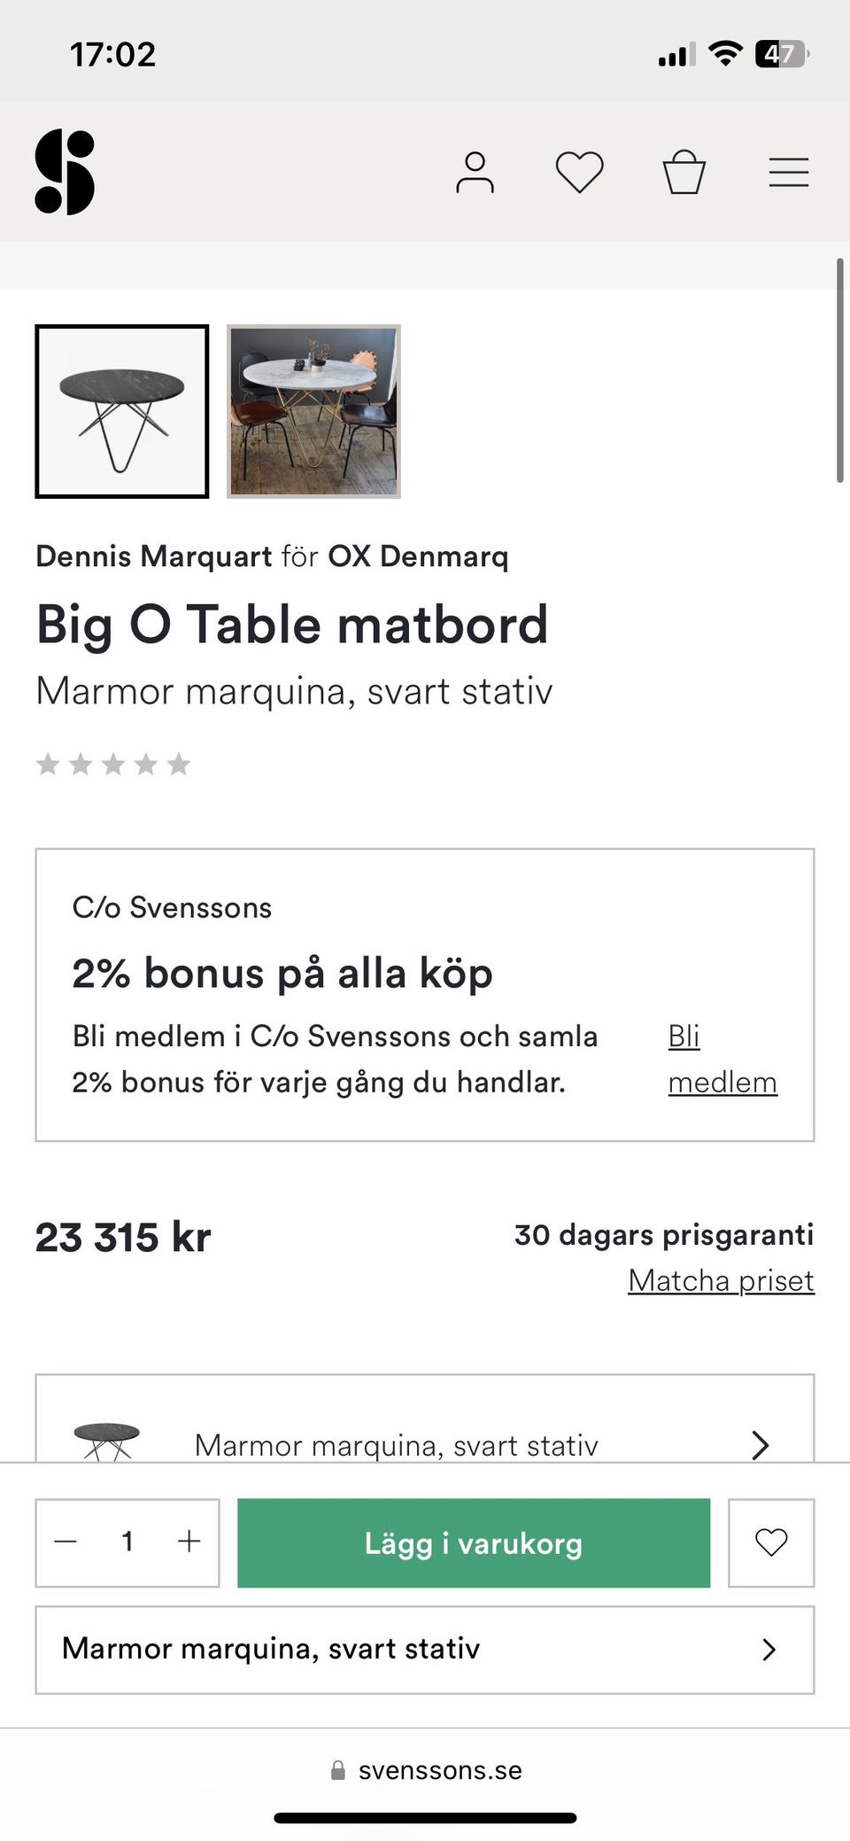Screen dimensions: 850x1841
Task: Open the star rating reviews
Action: [x=113, y=764]
